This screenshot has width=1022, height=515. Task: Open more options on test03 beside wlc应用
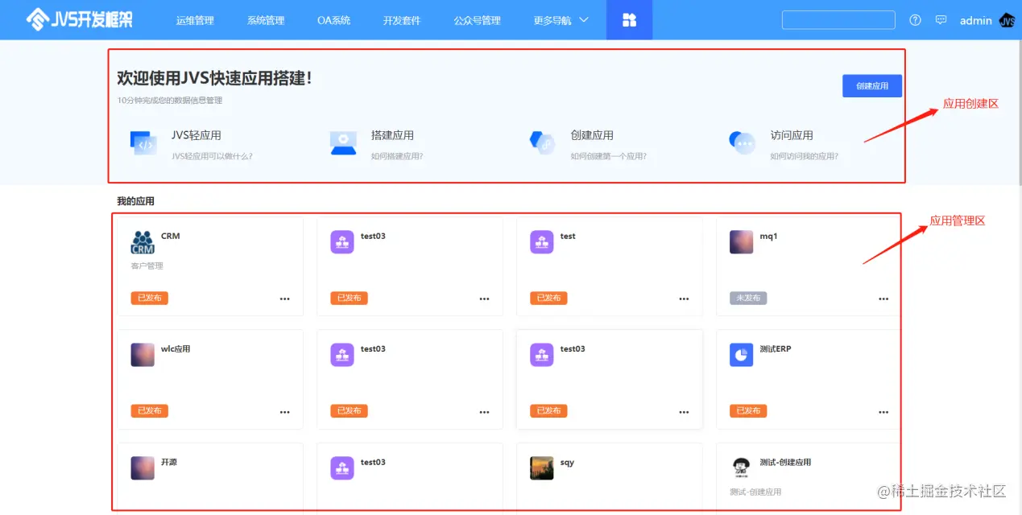(x=484, y=411)
